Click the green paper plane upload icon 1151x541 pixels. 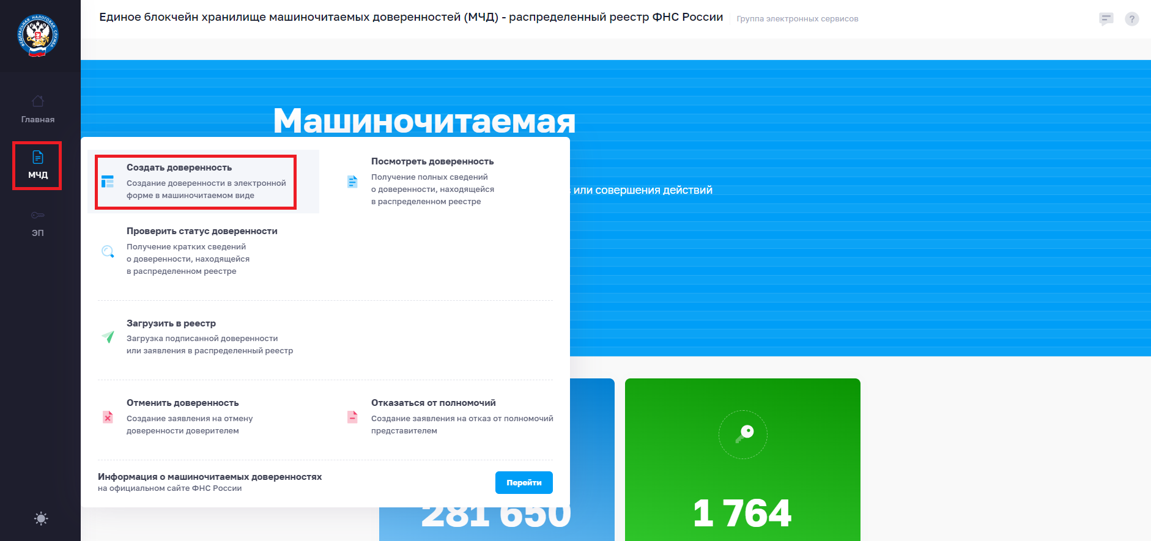pos(108,337)
